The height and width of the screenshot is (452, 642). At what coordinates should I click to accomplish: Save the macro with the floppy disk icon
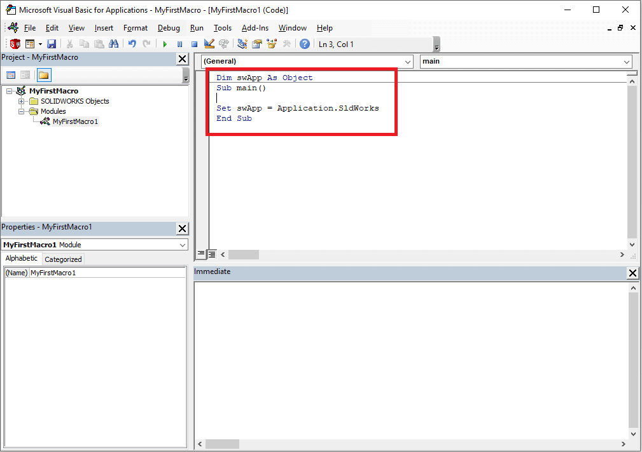pyautogui.click(x=52, y=44)
